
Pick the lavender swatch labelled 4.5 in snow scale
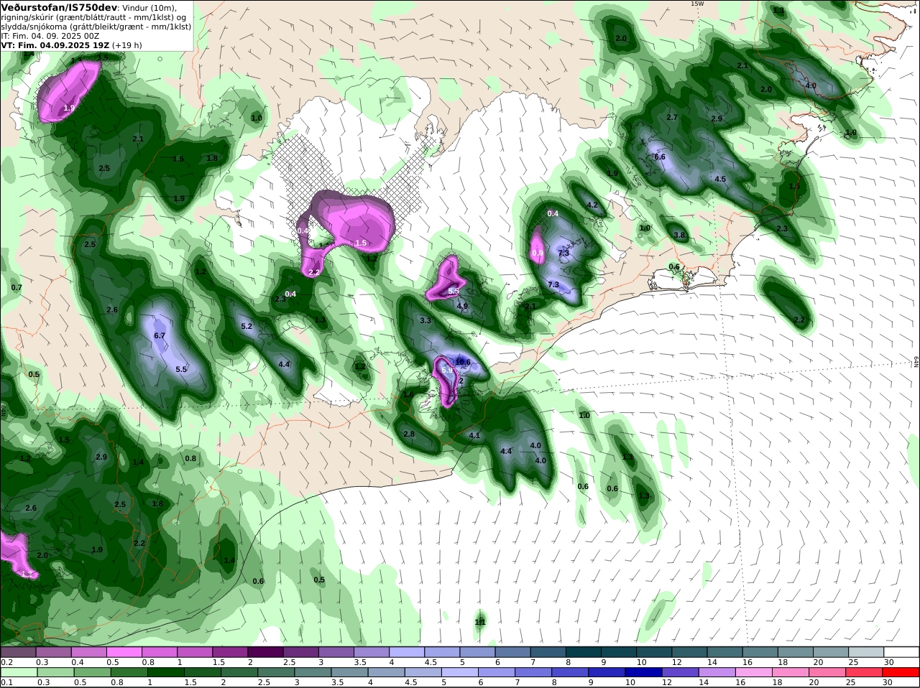coord(442,652)
